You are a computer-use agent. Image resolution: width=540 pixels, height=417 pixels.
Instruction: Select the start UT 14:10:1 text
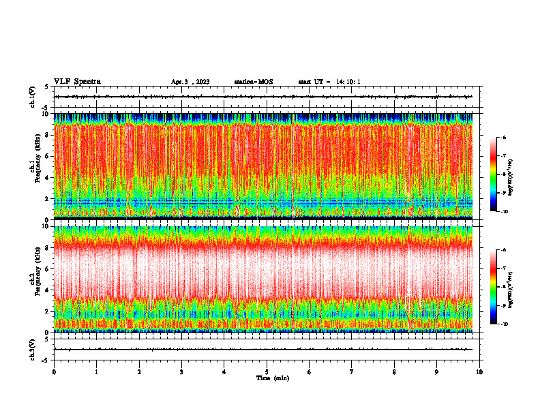click(329, 82)
